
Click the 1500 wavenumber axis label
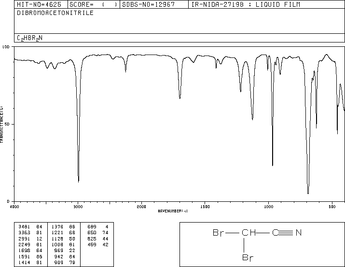pos(205,207)
